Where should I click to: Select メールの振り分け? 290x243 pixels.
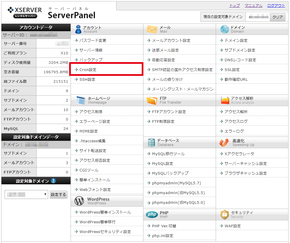pos(167,79)
